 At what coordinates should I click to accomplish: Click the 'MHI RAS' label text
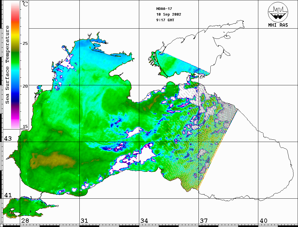click(x=278, y=25)
